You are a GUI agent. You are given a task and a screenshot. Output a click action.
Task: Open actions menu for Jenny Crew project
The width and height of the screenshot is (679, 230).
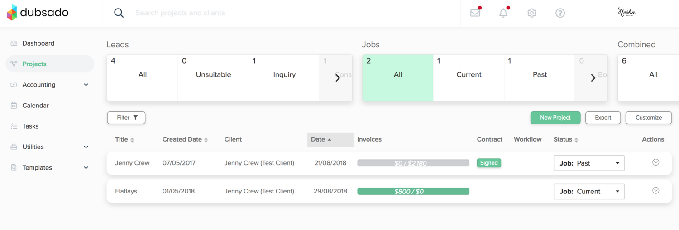(x=655, y=162)
